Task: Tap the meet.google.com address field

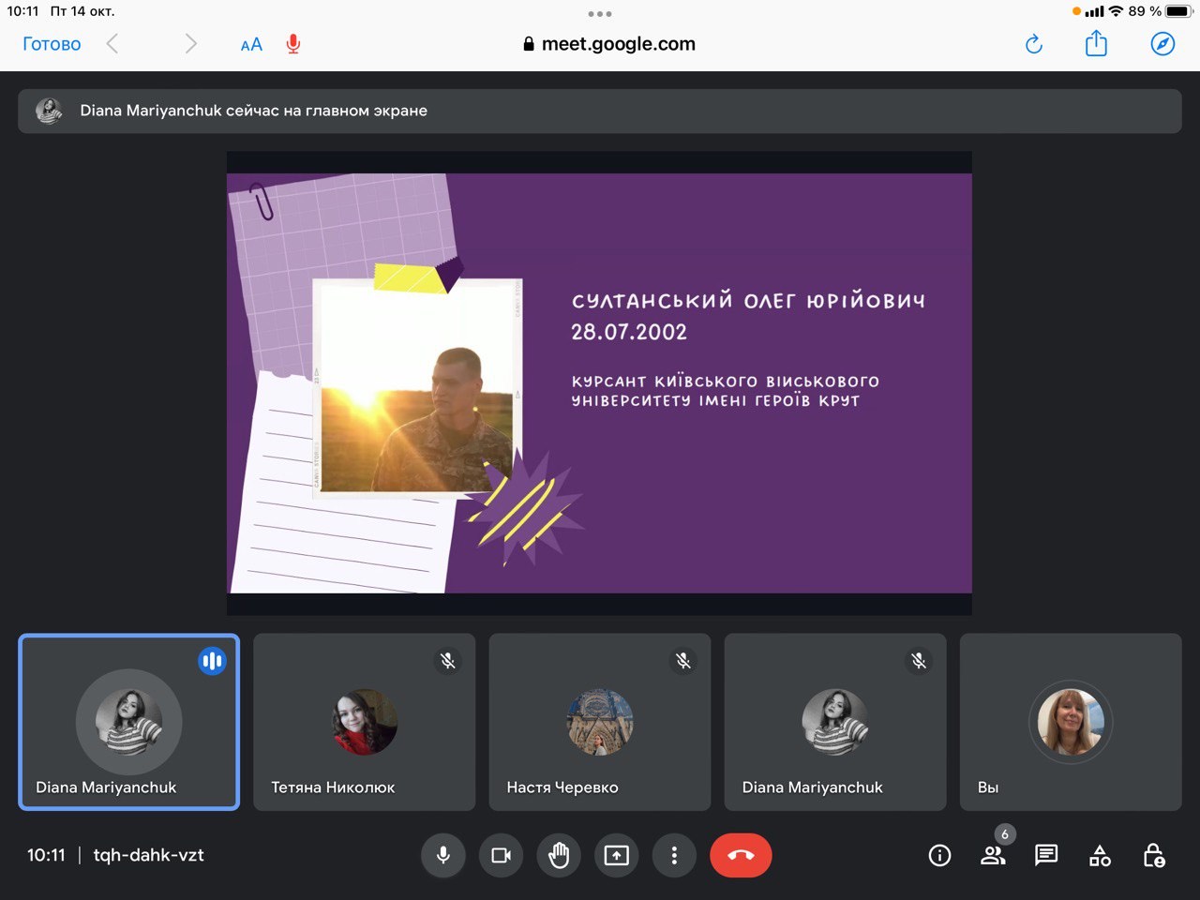Action: [609, 44]
